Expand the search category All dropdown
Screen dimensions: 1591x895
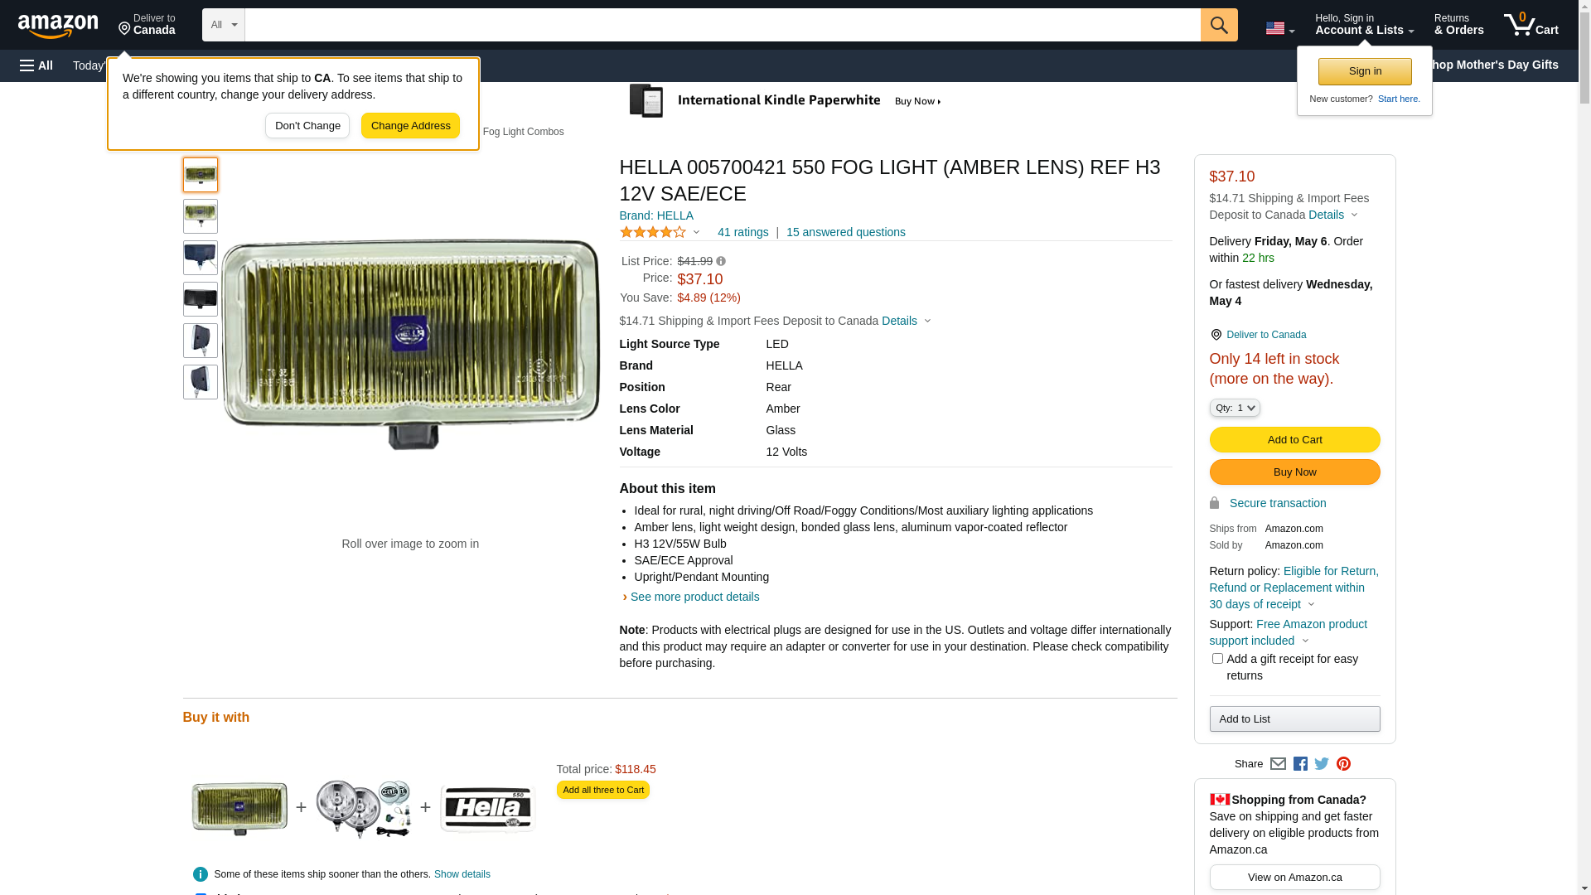(x=224, y=25)
